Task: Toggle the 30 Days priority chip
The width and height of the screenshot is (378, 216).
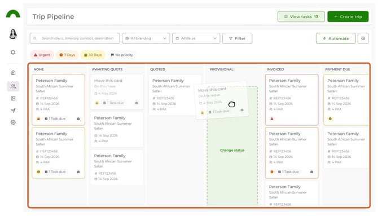Action: 93,55
